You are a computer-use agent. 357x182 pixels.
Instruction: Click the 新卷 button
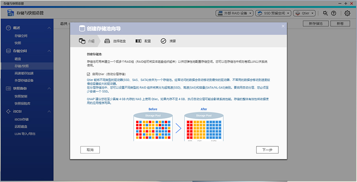pyautogui.click(x=340, y=23)
